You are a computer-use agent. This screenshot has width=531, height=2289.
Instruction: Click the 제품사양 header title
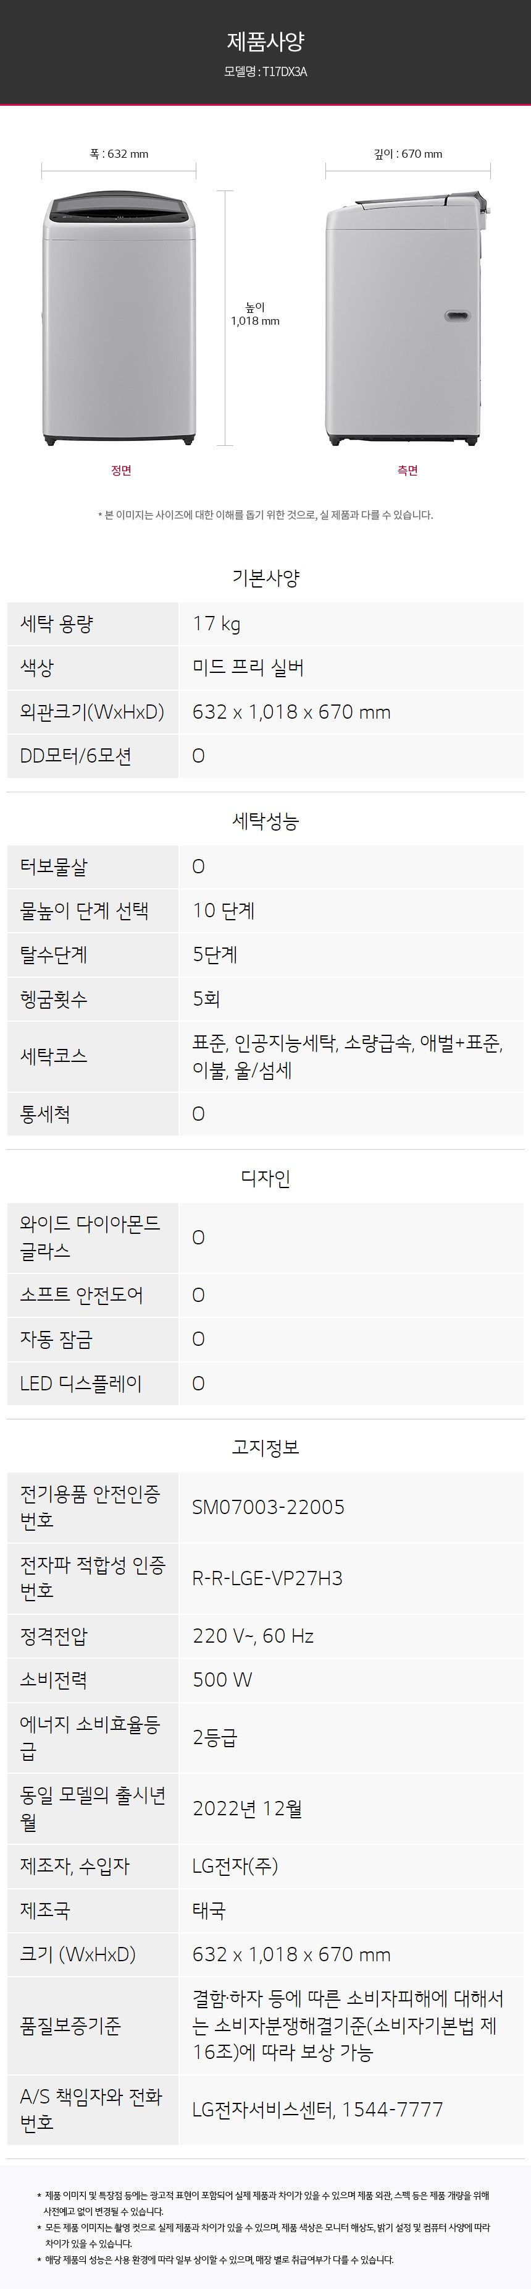tap(265, 41)
